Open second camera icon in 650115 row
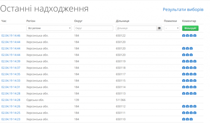The width and height of the screenshot is (210, 123). coord(187,81)
